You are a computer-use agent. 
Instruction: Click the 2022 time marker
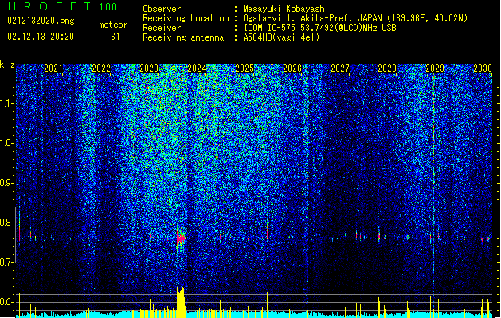point(101,68)
